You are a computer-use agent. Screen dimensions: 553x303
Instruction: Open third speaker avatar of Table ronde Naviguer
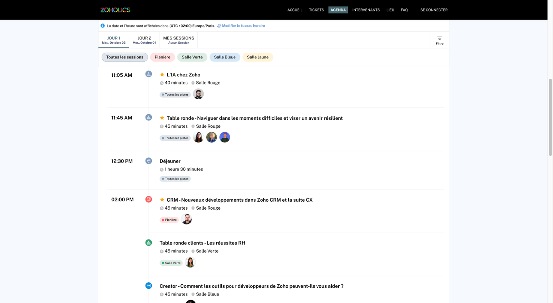[225, 137]
